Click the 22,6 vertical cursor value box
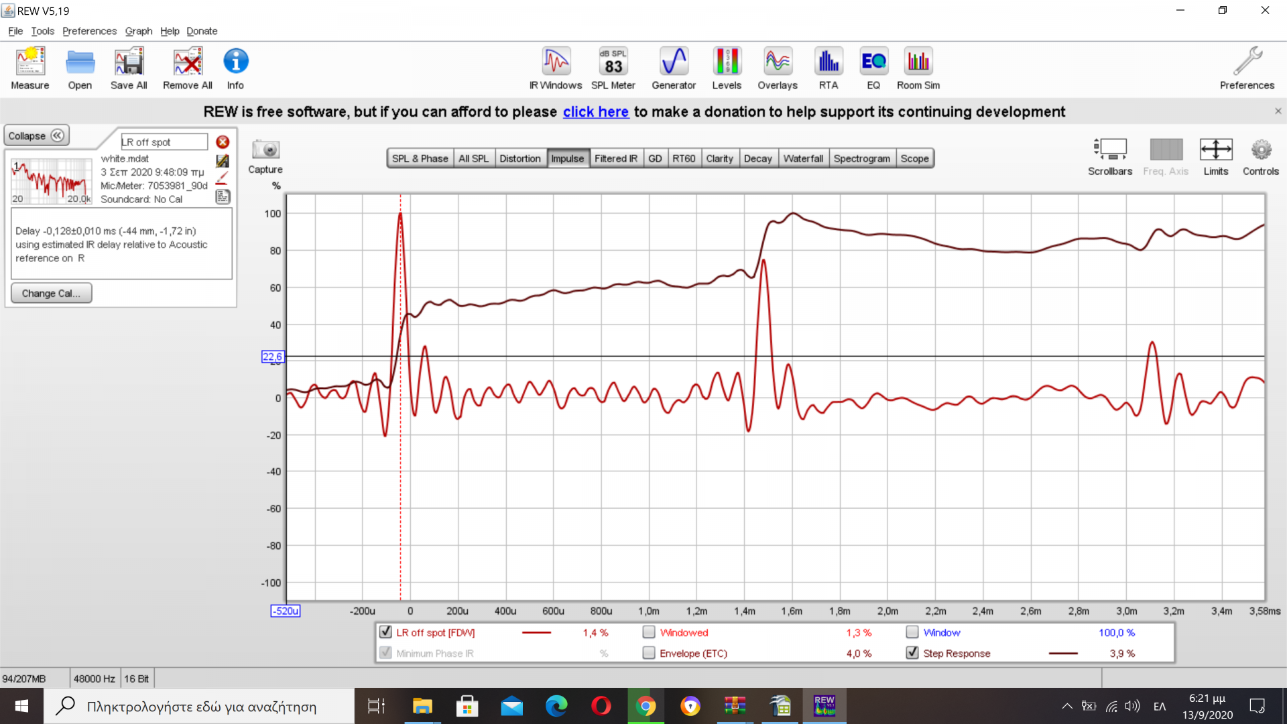The image size is (1287, 724). 273,357
